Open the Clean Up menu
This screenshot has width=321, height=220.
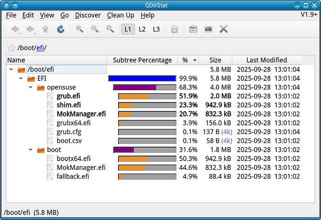pos(120,15)
